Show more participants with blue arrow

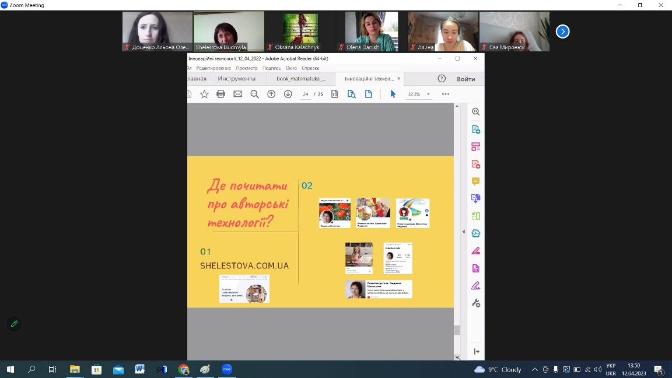pyautogui.click(x=562, y=32)
